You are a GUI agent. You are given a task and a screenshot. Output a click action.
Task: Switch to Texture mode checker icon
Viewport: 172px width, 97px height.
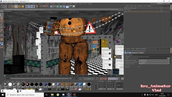click(2, 18)
